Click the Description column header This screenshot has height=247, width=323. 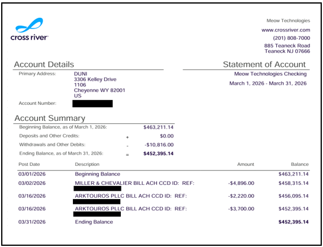tap(87, 164)
